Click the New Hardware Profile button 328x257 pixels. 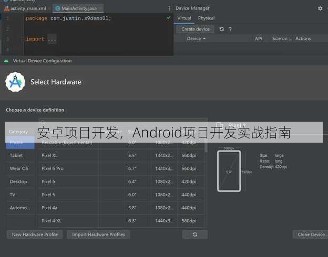click(35, 234)
